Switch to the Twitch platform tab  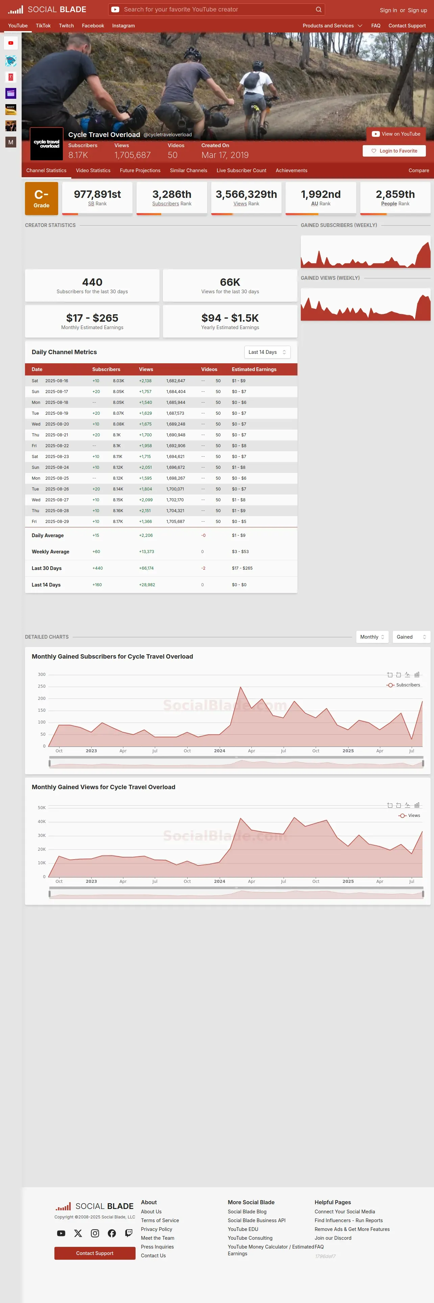66,26
